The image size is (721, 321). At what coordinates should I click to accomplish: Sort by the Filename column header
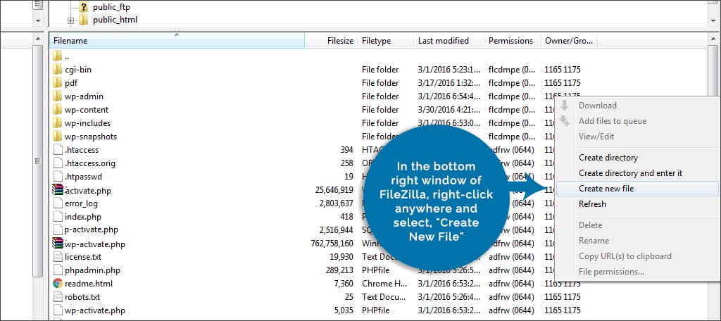tap(177, 40)
